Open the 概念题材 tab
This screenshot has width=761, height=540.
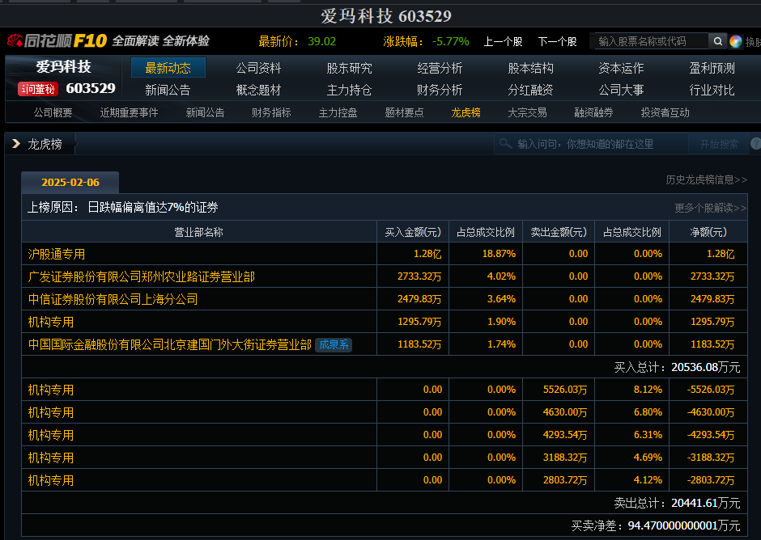259,90
